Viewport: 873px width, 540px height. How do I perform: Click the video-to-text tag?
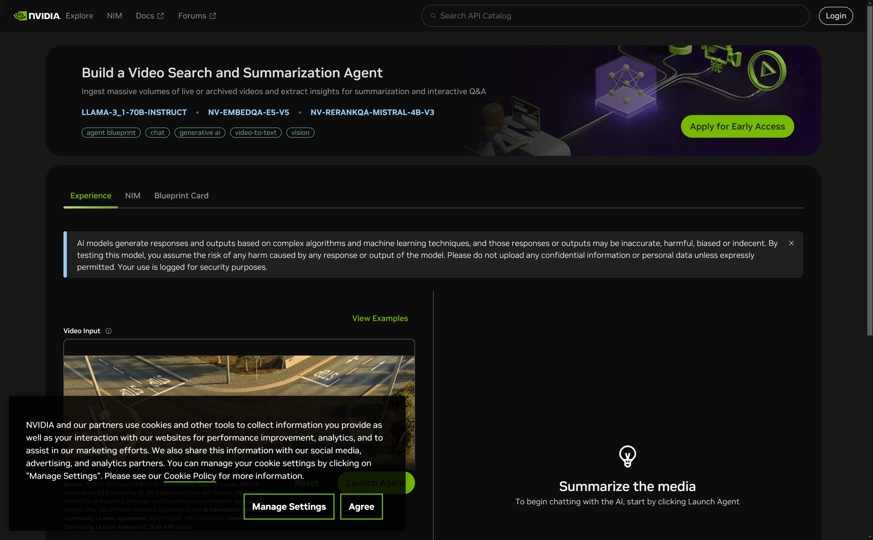pos(256,133)
